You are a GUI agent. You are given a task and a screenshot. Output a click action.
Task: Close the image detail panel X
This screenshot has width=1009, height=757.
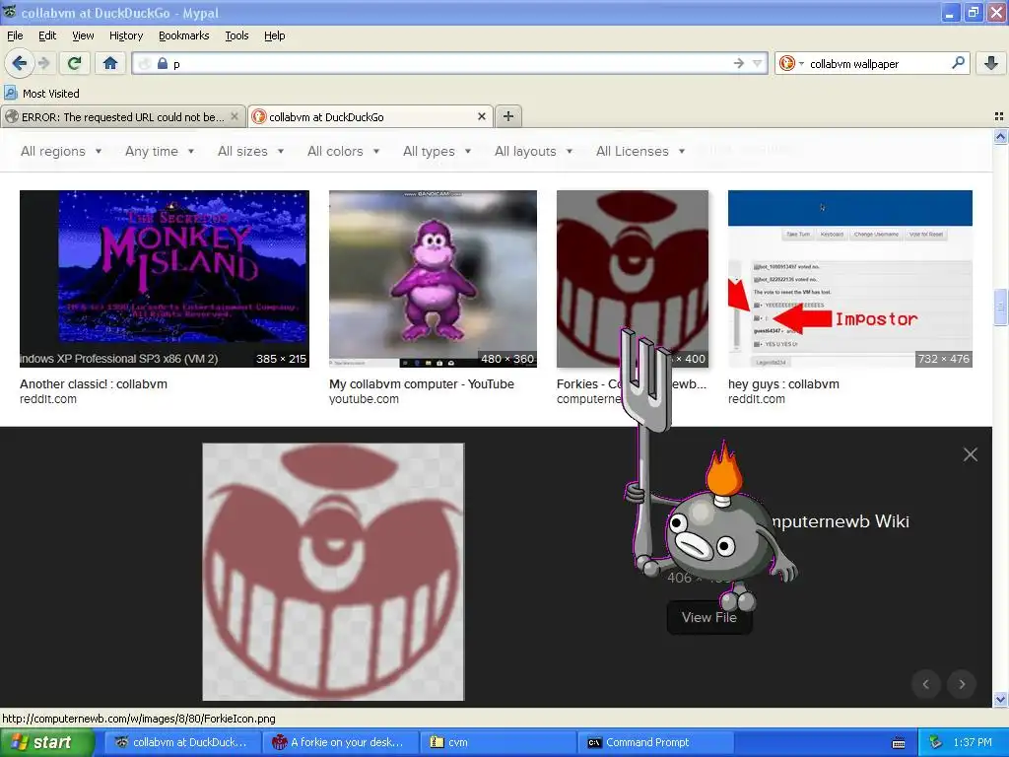(x=971, y=454)
